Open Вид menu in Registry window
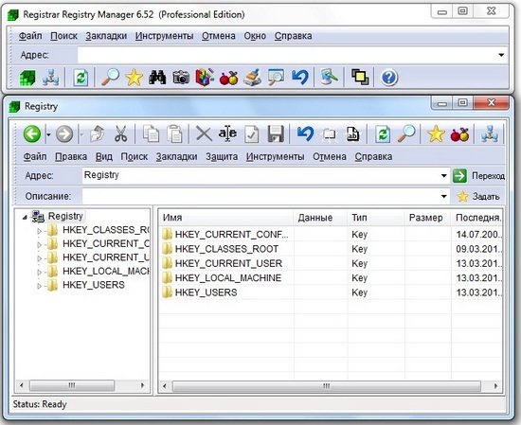Screen dimensions: 521x425 (x=104, y=156)
